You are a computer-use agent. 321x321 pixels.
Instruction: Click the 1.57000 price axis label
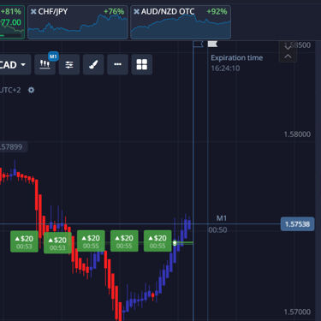[297, 312]
